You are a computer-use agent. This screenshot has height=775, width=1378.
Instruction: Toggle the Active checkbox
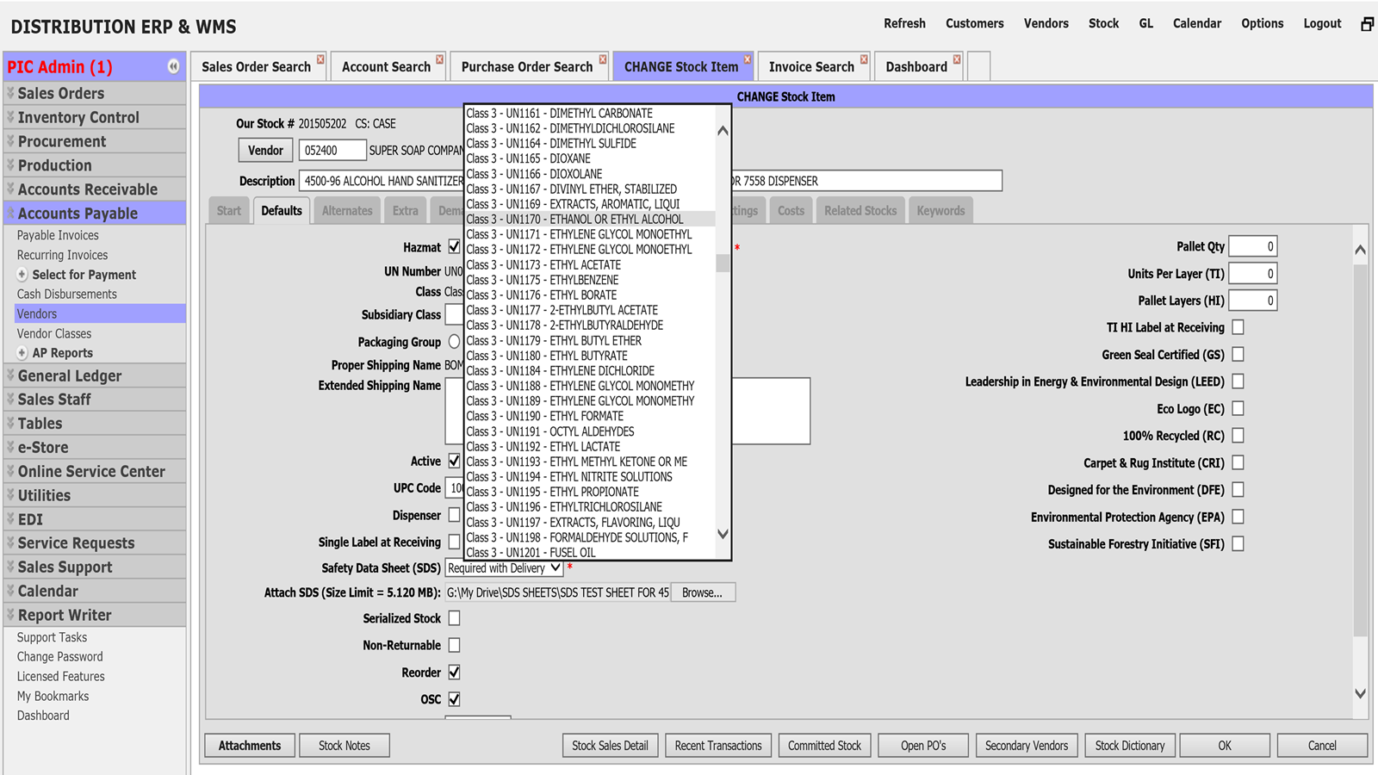point(454,461)
